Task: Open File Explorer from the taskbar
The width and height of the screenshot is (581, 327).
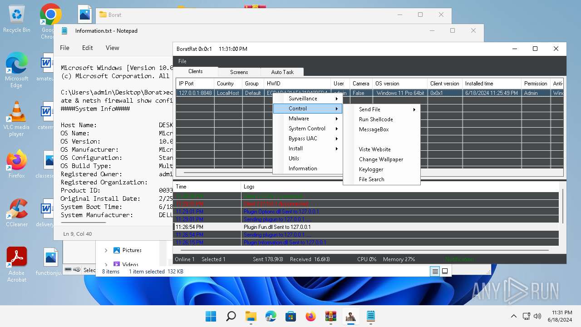Action: [x=251, y=316]
